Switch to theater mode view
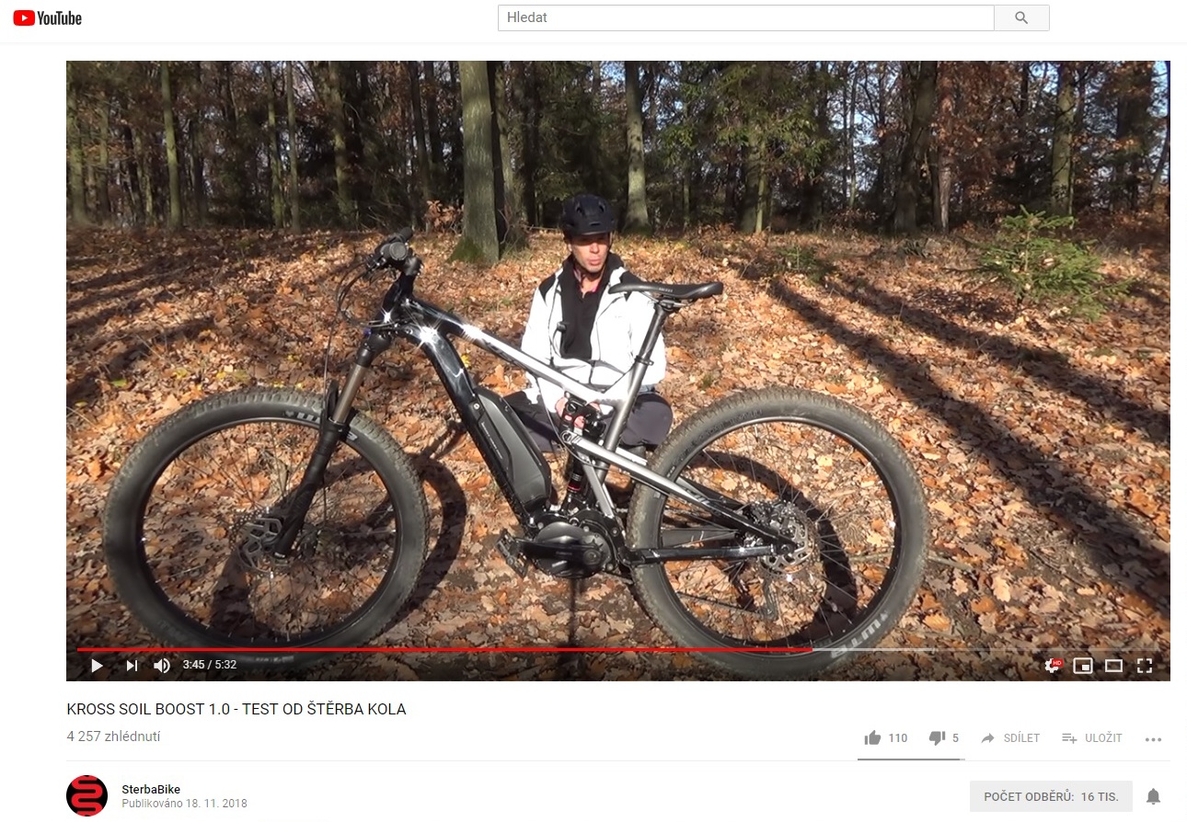The height and width of the screenshot is (822, 1187). [1113, 666]
